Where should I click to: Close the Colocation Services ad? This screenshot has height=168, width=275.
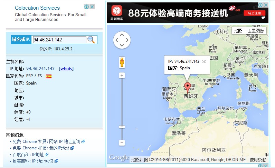coord(92,7)
